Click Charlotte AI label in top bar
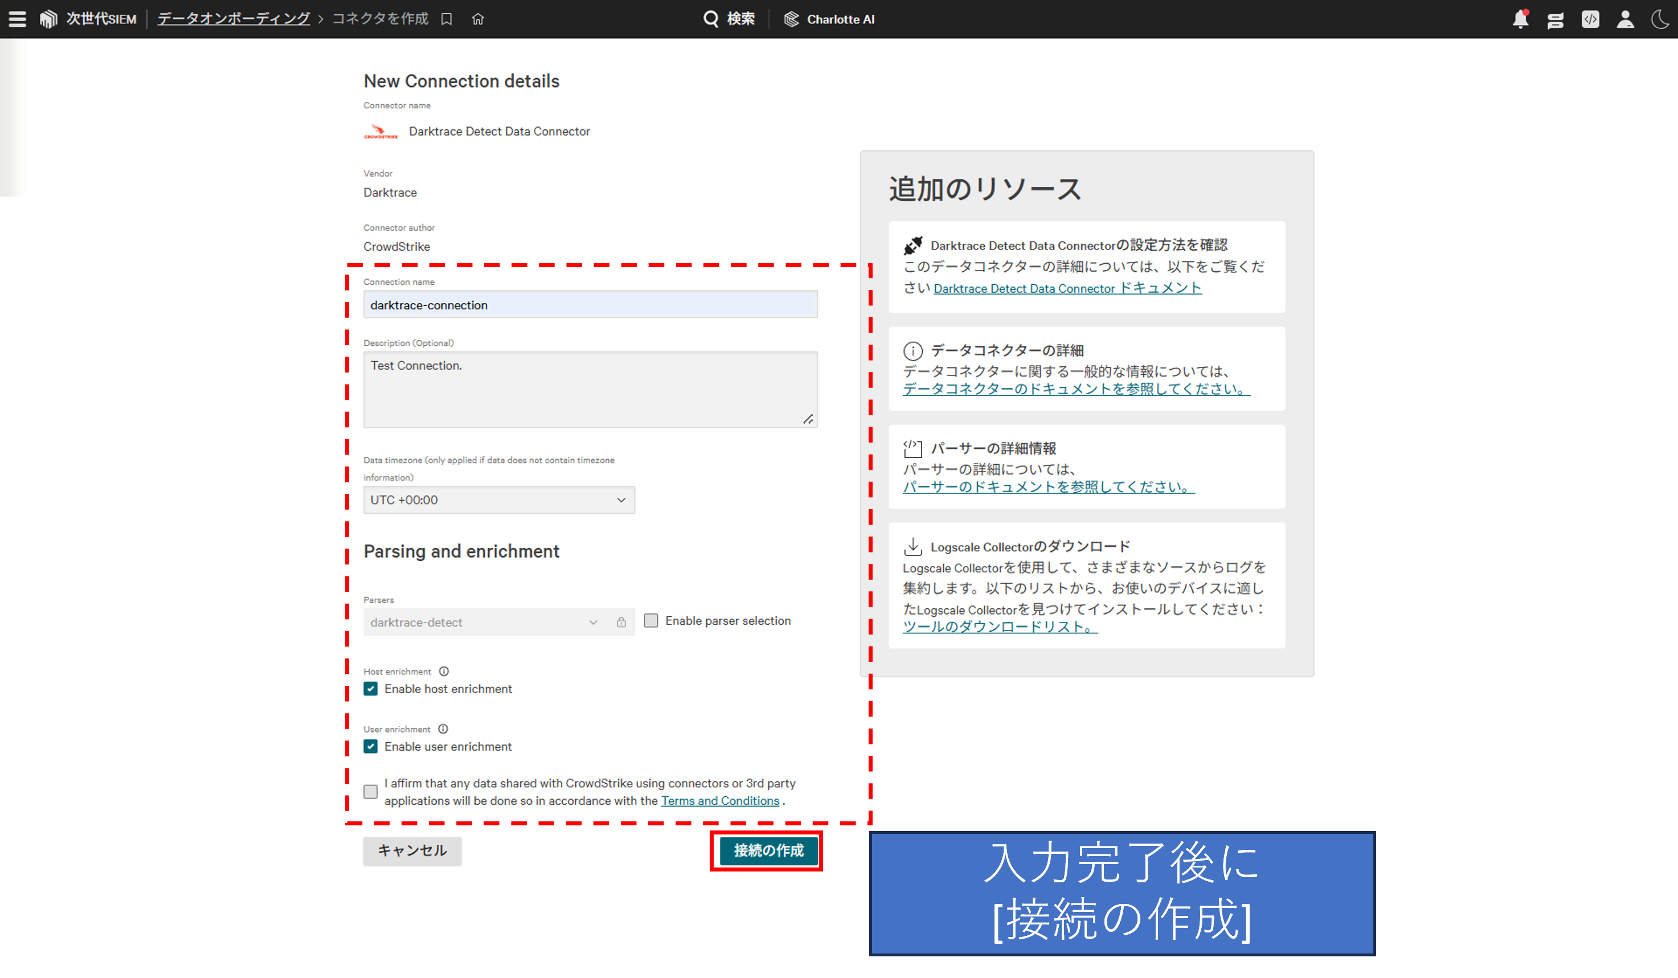This screenshot has height=978, width=1678. coord(841,19)
